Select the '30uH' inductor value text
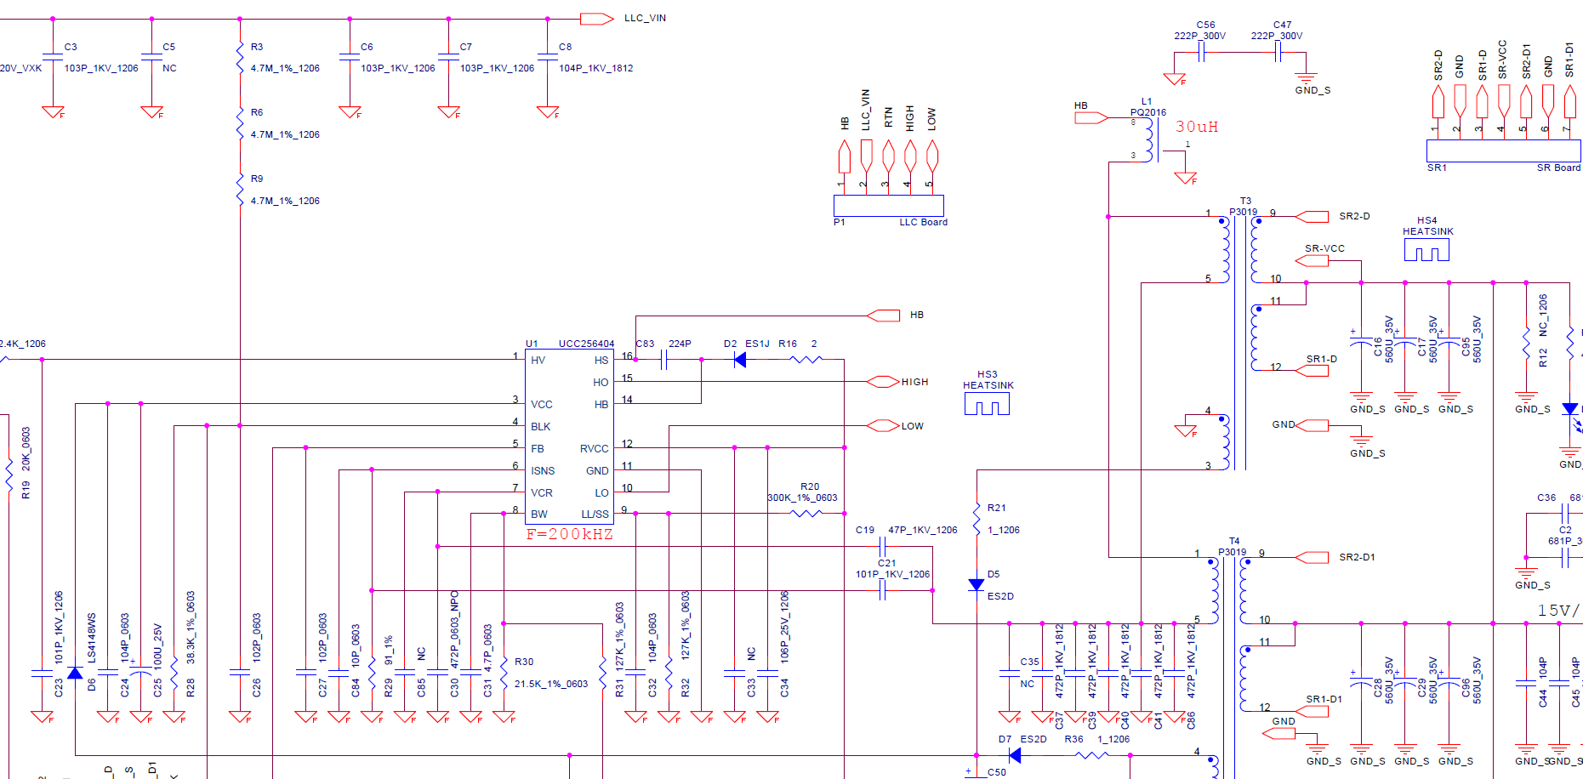 [1197, 127]
